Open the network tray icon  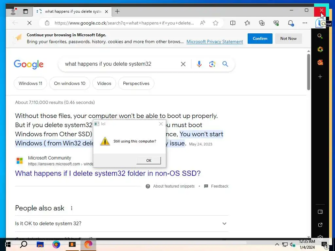click(285, 244)
